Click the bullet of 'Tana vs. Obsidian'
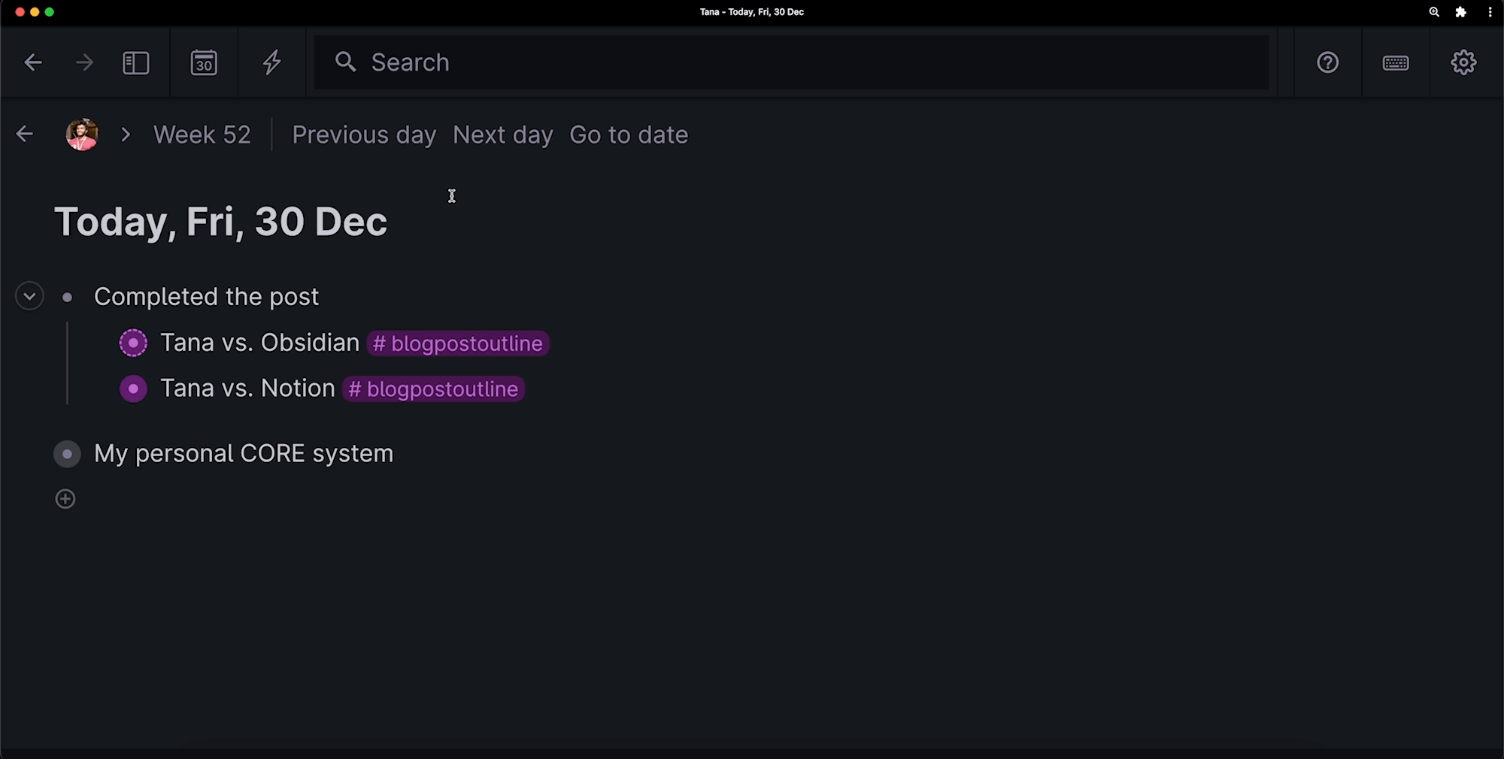 [x=133, y=343]
